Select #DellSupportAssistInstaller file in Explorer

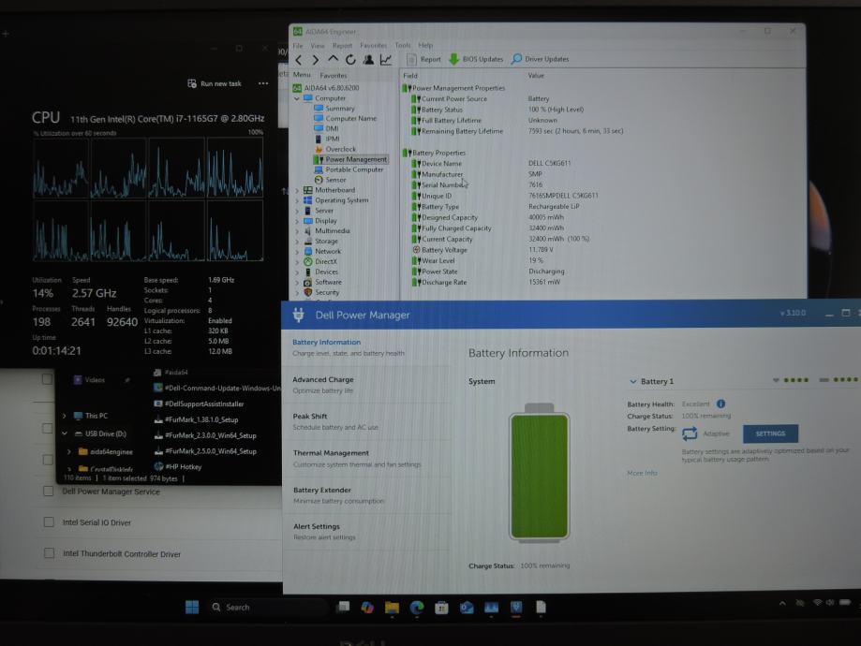pos(199,404)
